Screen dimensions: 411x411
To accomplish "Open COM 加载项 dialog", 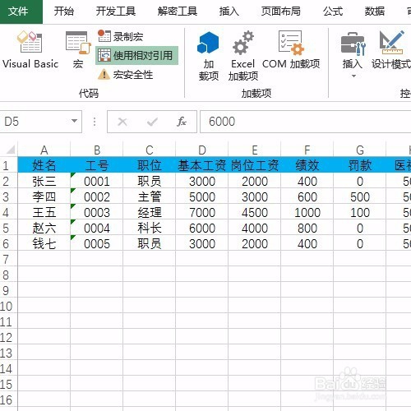I will click(x=291, y=49).
